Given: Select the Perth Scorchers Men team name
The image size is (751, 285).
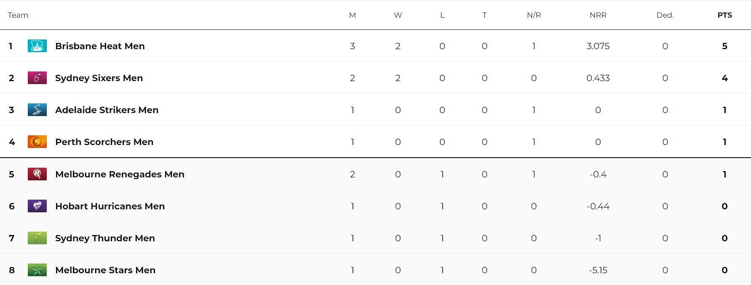Looking at the screenshot, I should [x=104, y=142].
